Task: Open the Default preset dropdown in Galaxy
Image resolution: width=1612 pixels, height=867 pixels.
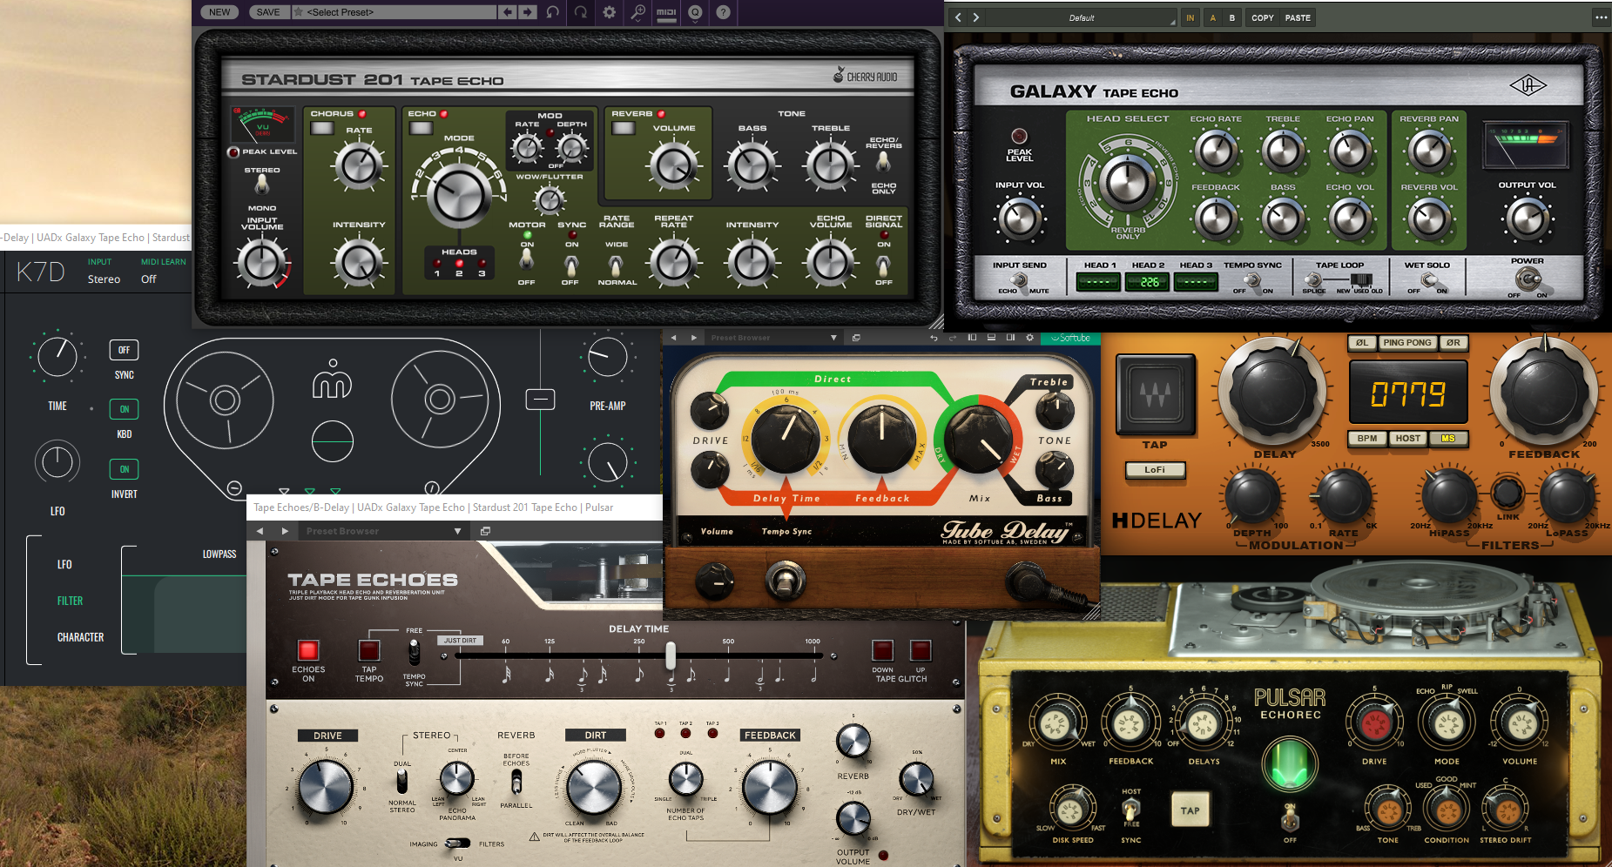Action: pos(1082,17)
